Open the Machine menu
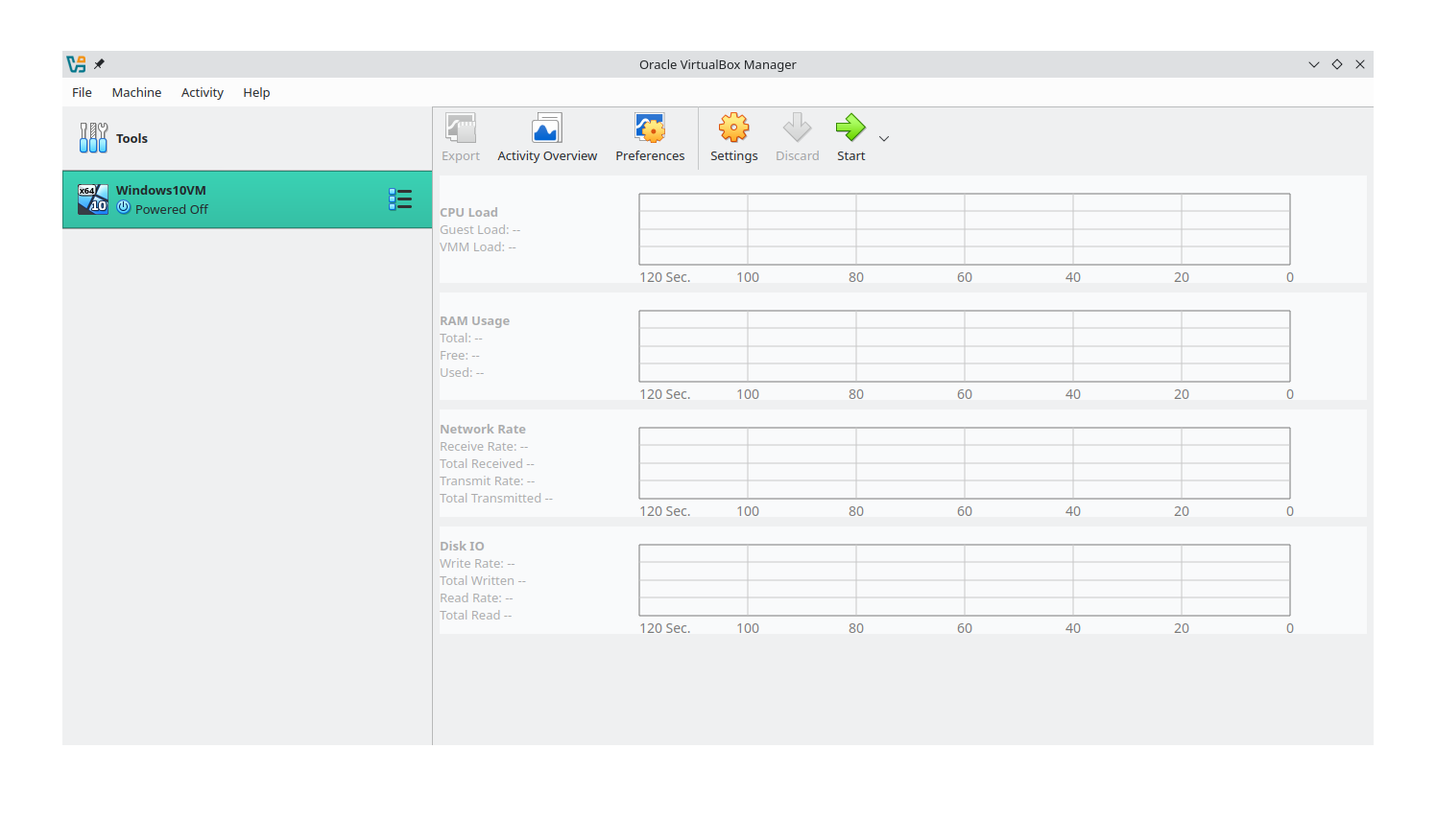This screenshot has width=1436, height=819. [x=136, y=92]
